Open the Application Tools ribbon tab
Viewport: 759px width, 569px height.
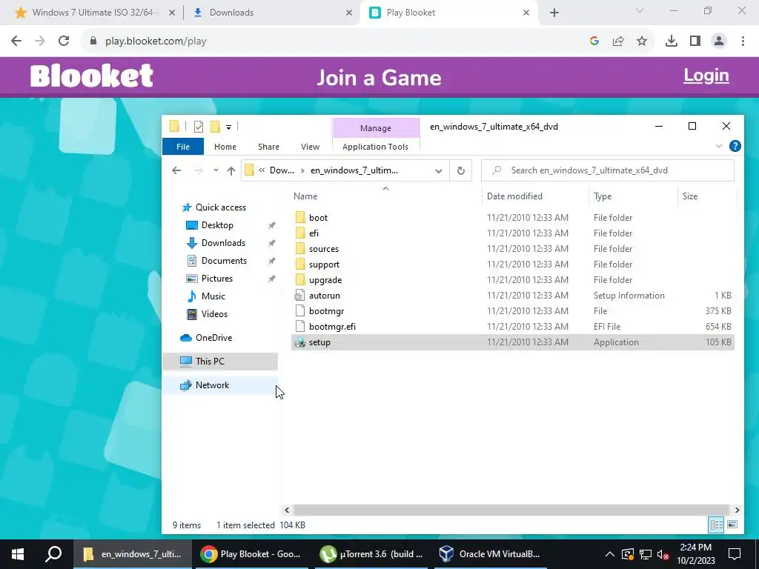click(375, 147)
